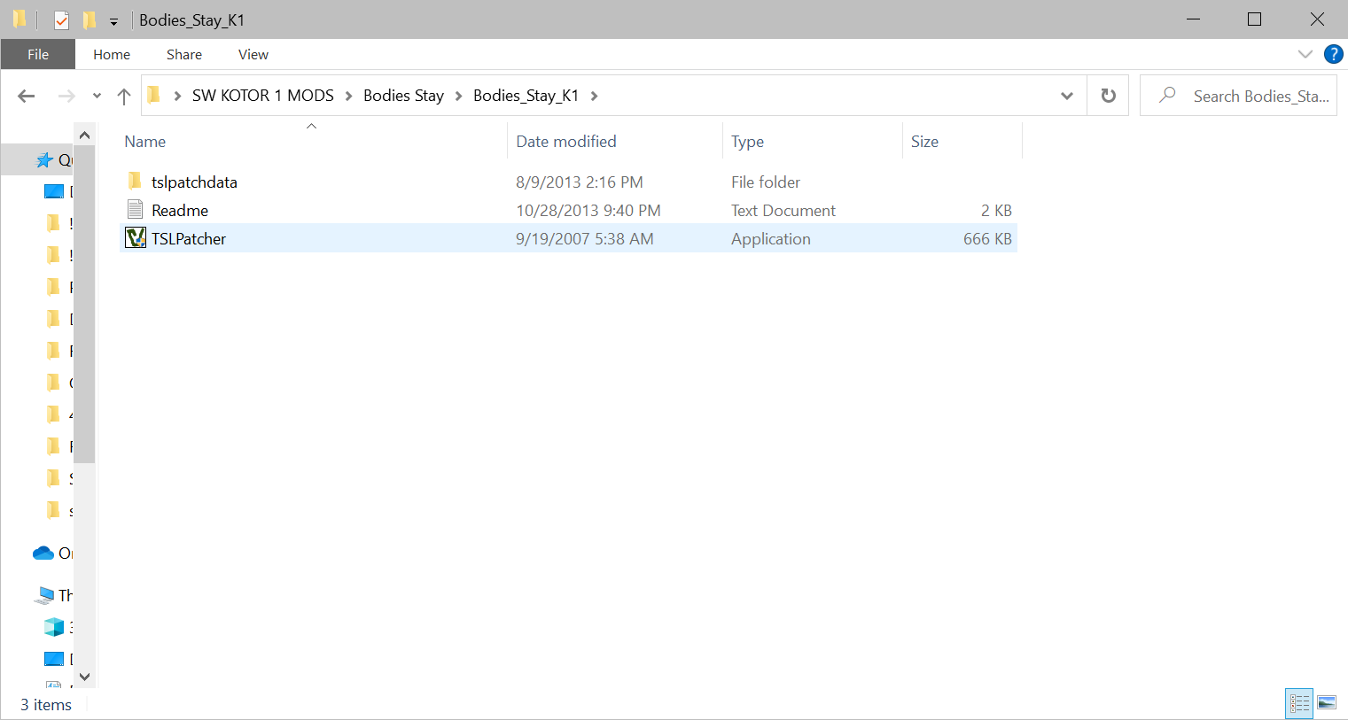Open Customize Quick Access Toolbar dropdown
Viewport: 1348px width, 720px height.
pyautogui.click(x=113, y=20)
